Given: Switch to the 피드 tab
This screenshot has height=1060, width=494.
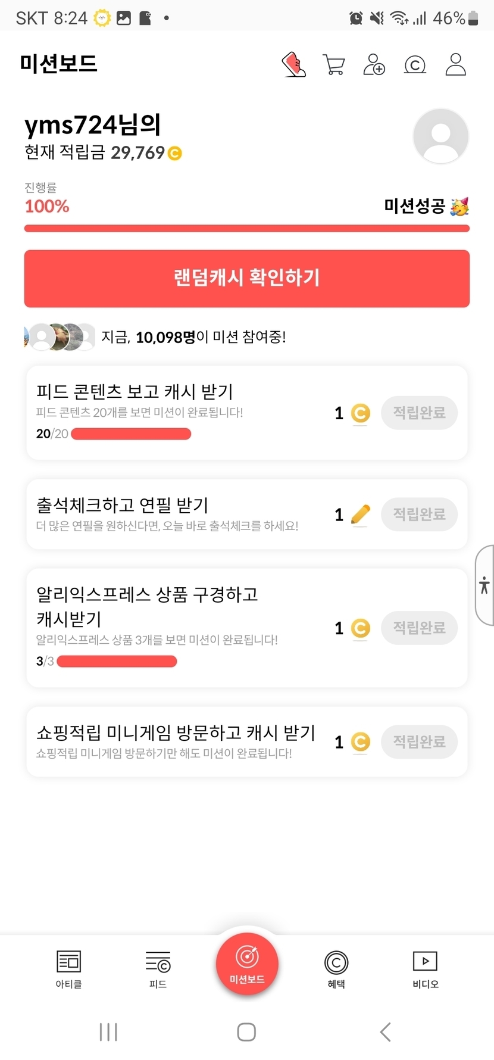Looking at the screenshot, I should pyautogui.click(x=158, y=968).
